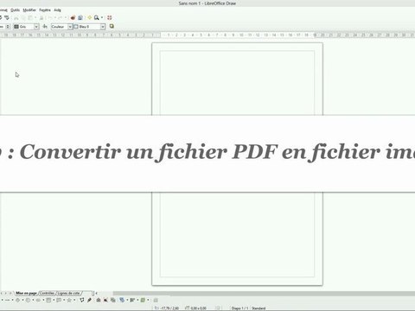Click the green Arrange icon
Viewport: 415px width, 311px height.
tap(143, 300)
